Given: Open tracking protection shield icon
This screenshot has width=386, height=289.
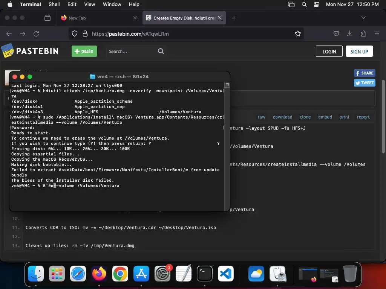Looking at the screenshot, I should [x=75, y=33].
